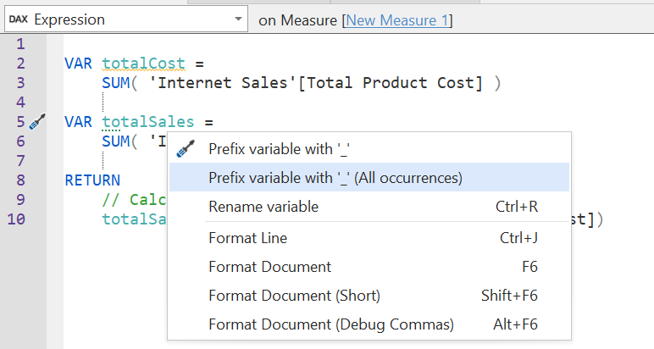The height and width of the screenshot is (349, 654).
Task: Open the New Measure 1 link
Action: click(x=396, y=19)
